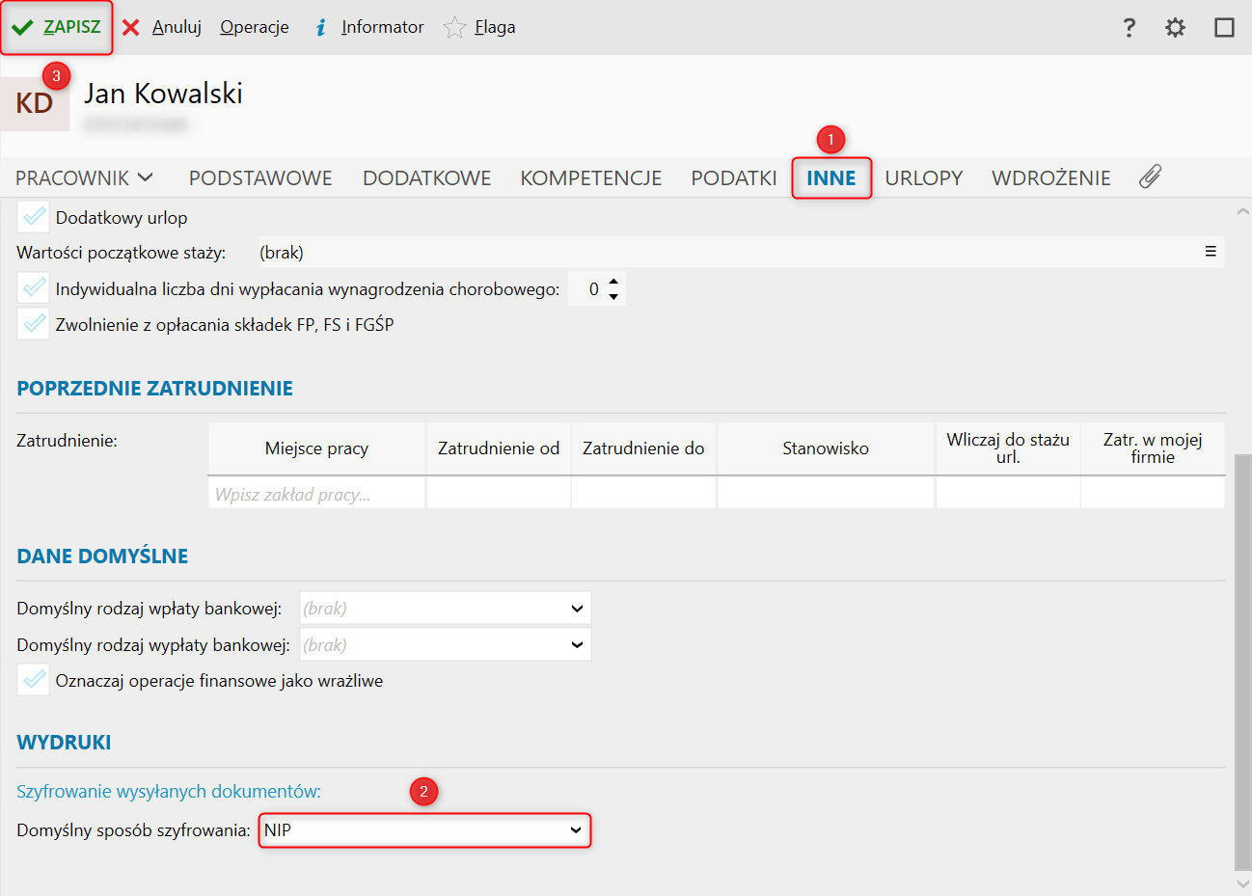The width and height of the screenshot is (1252, 896).
Task: Switch to the URLOPY tab
Action: (x=923, y=178)
